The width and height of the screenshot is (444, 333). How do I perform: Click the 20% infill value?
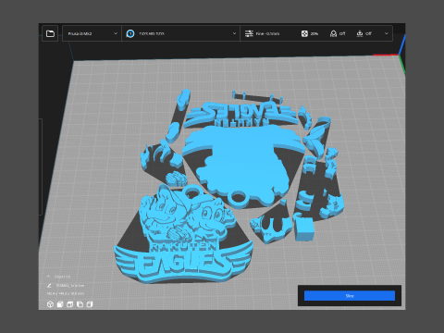tap(314, 33)
